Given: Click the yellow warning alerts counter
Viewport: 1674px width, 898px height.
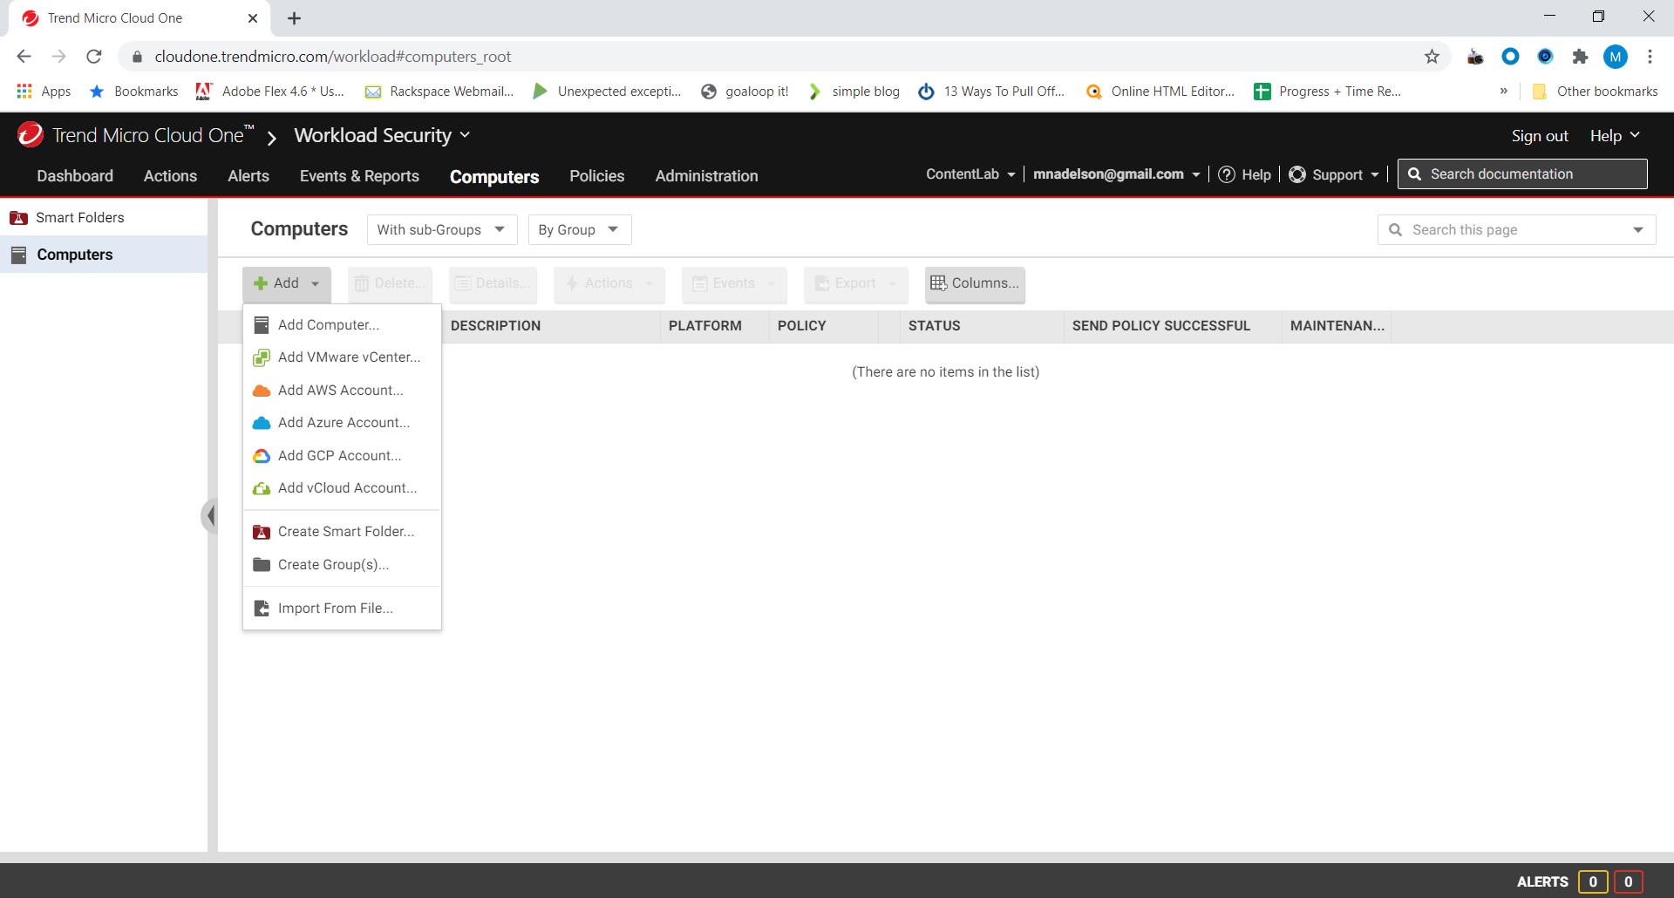Looking at the screenshot, I should tap(1593, 881).
